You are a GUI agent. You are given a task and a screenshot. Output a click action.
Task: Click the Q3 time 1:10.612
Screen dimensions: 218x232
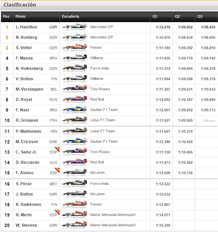coord(208,89)
